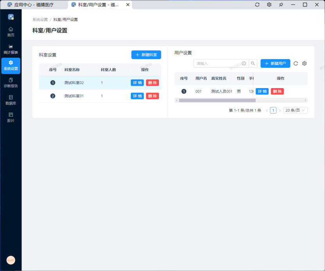Viewport: 325px width, 271px height.
Task: Select 系统设置 system settings sidebar icon
Action: (x=11, y=65)
